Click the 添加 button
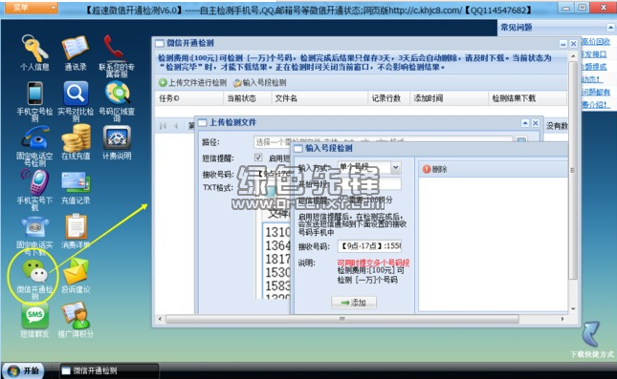 (354, 303)
